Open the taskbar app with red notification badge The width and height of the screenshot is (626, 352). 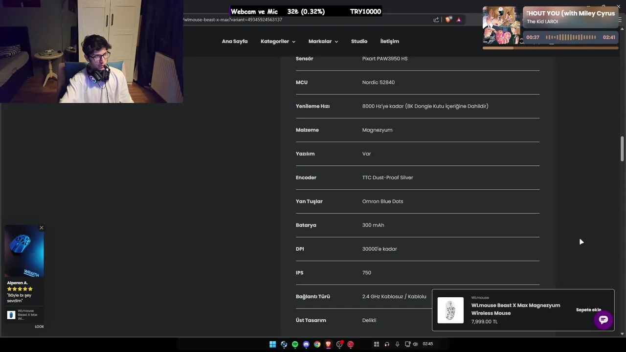coord(340,344)
